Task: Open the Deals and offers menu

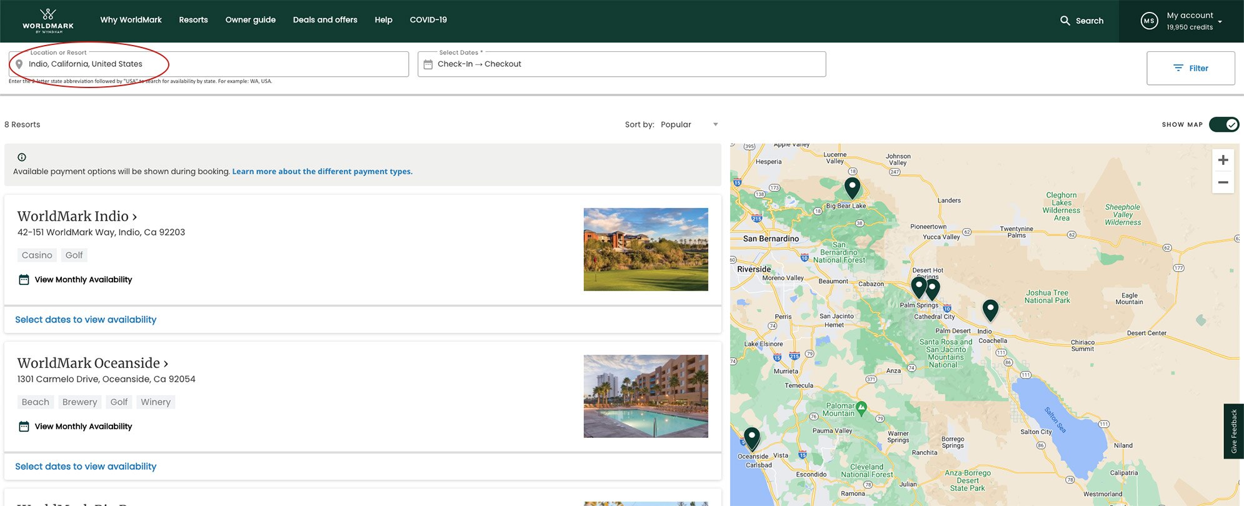Action: 325,20
